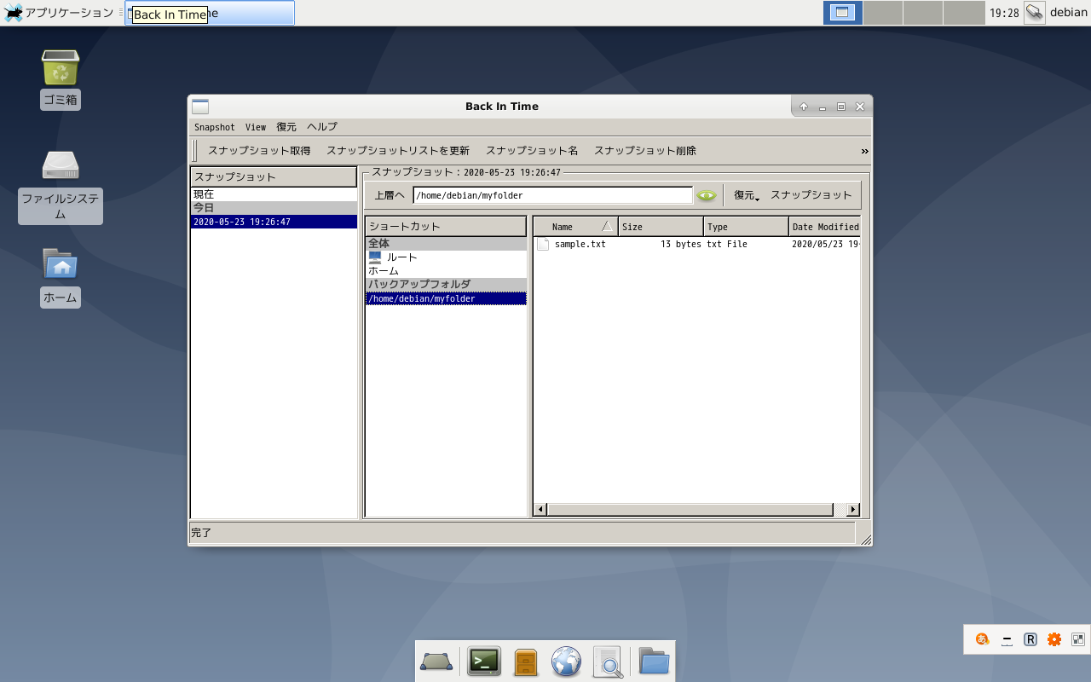Click スナップショット削除 toolbar button

coord(645,151)
